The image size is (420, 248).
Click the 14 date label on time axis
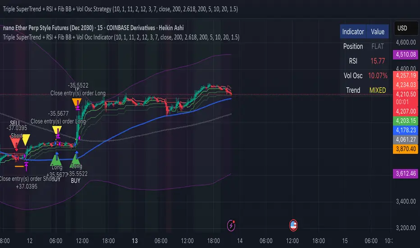click(240, 241)
